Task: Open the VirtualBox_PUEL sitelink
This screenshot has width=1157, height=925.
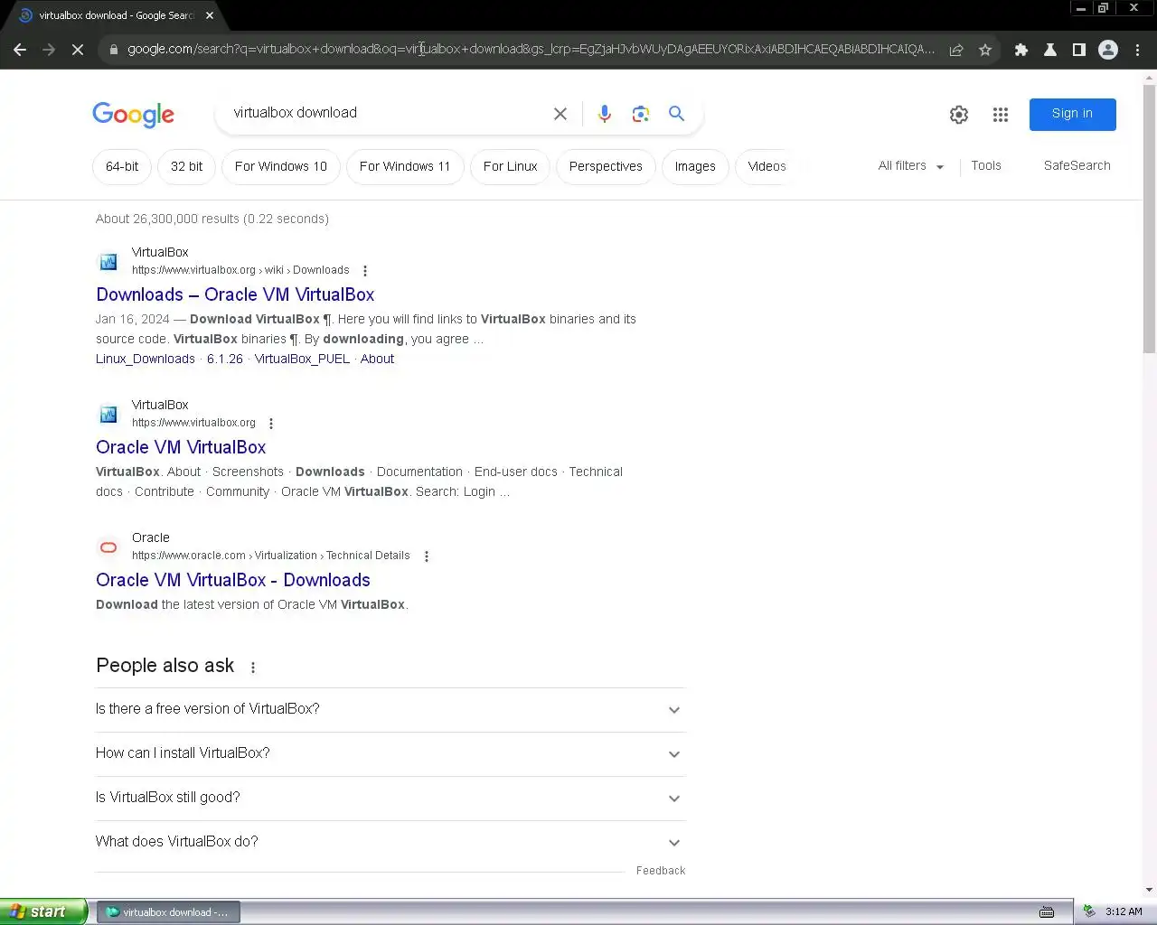Action: coord(302,360)
